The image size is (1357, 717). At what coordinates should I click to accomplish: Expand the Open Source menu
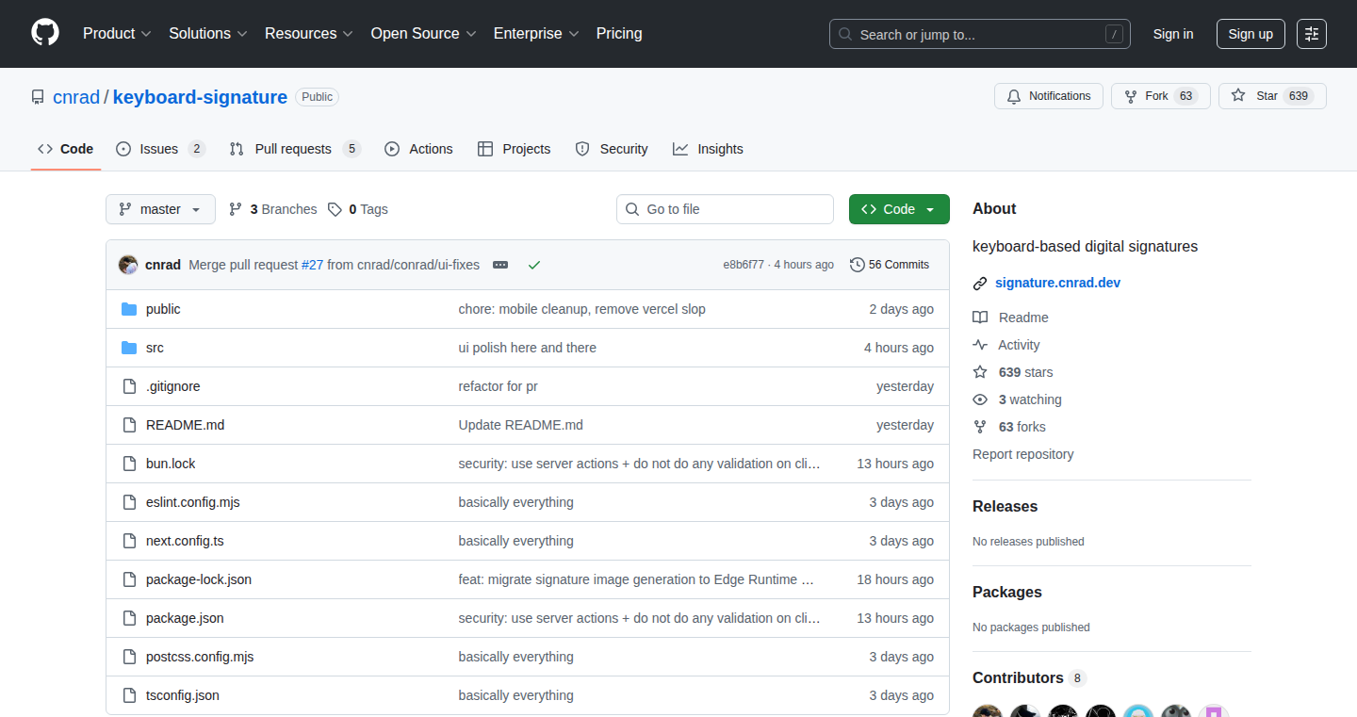[423, 33]
